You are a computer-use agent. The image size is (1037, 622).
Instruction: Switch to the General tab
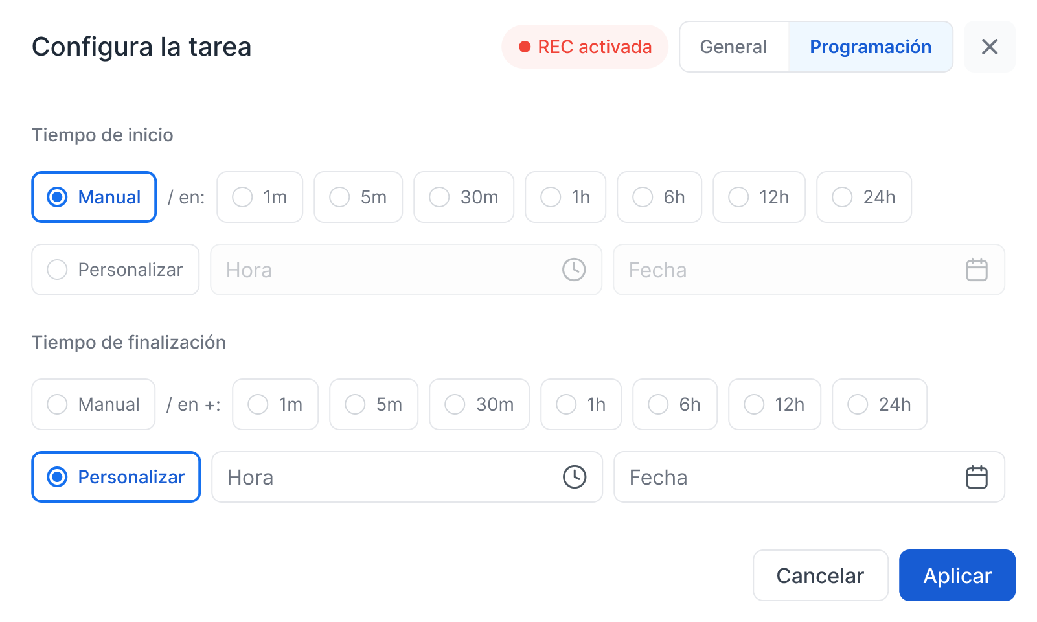coord(733,47)
